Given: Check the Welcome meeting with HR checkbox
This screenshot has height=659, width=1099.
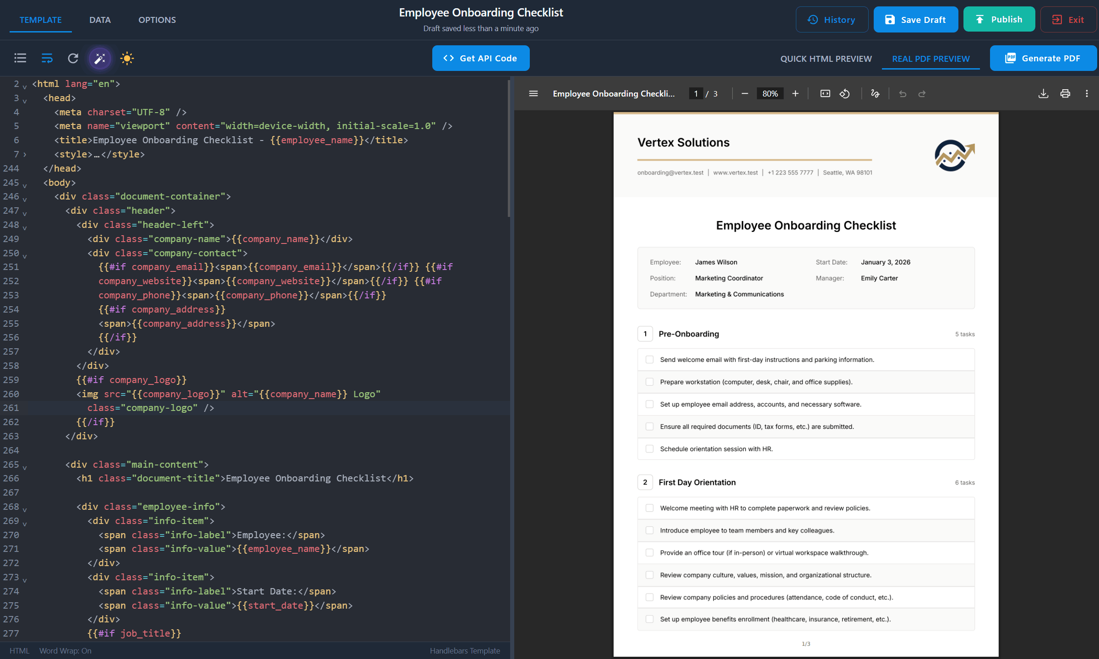Looking at the screenshot, I should pos(649,508).
